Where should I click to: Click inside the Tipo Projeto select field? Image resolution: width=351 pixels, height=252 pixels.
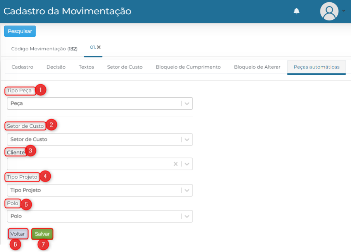(x=100, y=190)
